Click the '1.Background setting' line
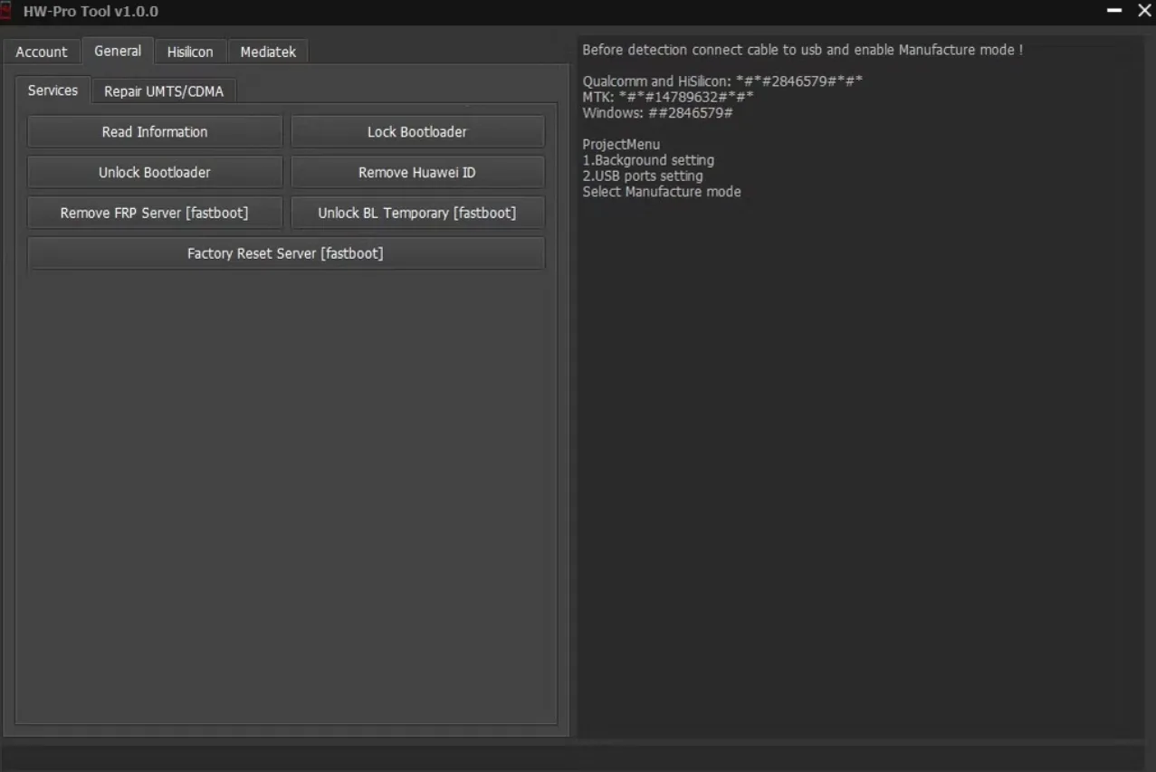 (x=648, y=160)
